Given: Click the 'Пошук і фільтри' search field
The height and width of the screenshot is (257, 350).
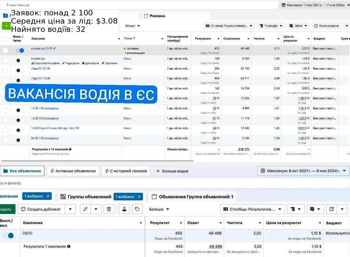Looking at the screenshot, I should click(139, 5).
